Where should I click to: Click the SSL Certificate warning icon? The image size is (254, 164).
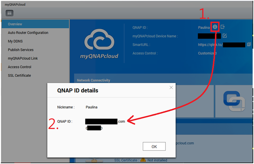click(x=143, y=160)
